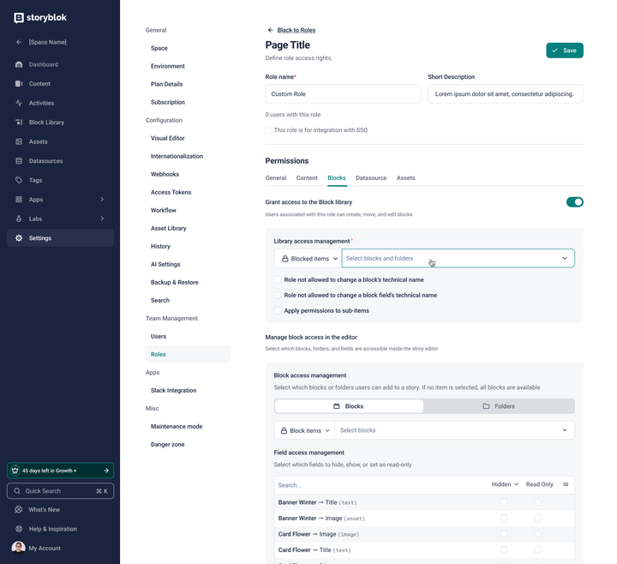Switch to the Assets permissions tab
This screenshot has width=617, height=564.
click(405, 178)
